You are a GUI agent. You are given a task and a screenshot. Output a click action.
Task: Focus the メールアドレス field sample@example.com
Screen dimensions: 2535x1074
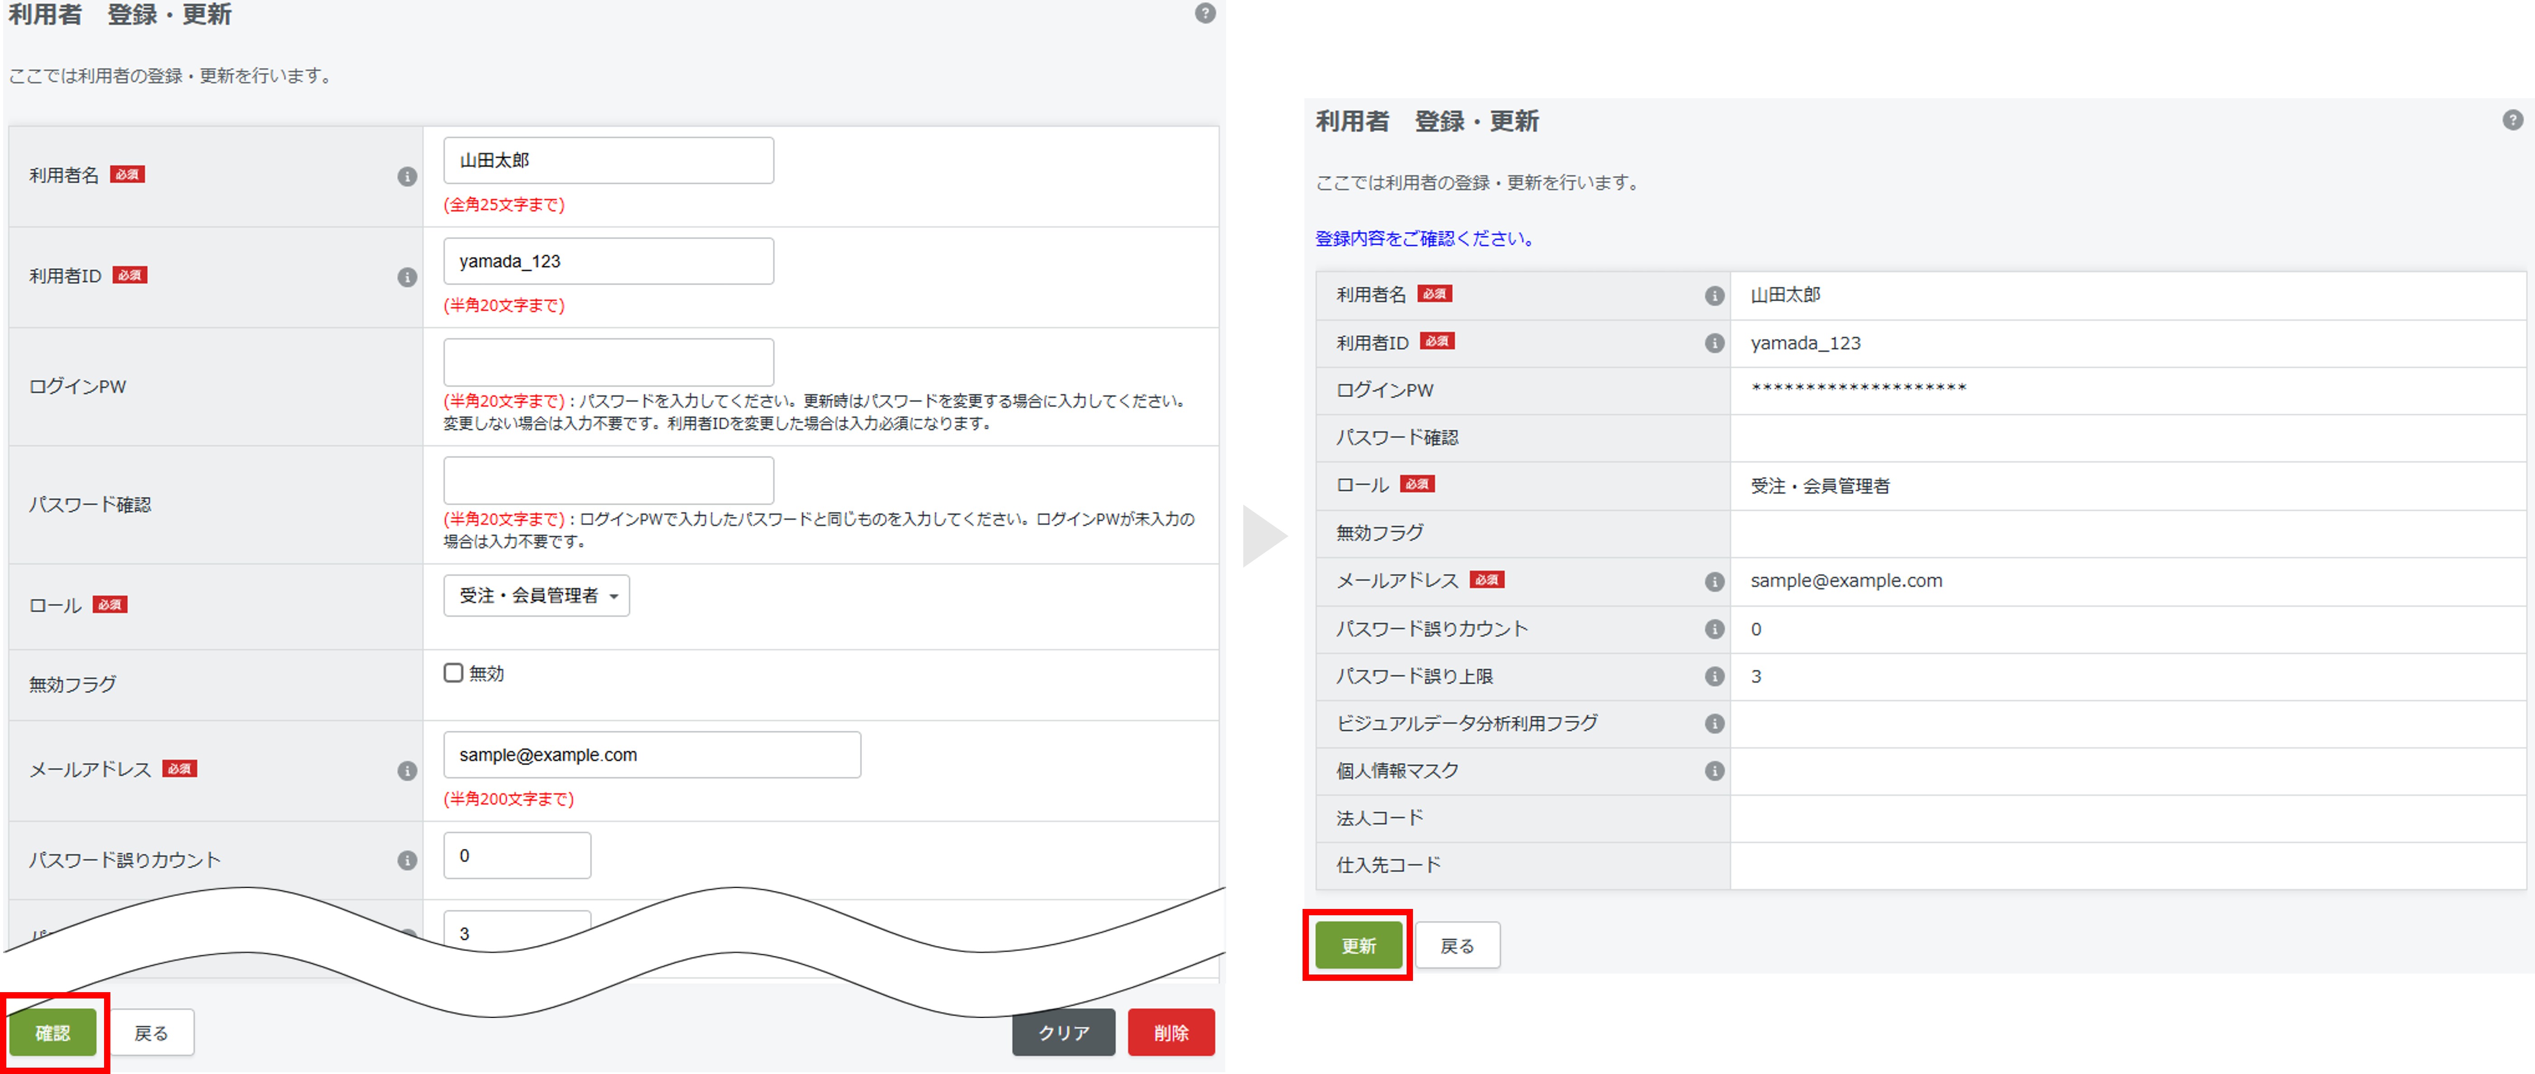652,755
